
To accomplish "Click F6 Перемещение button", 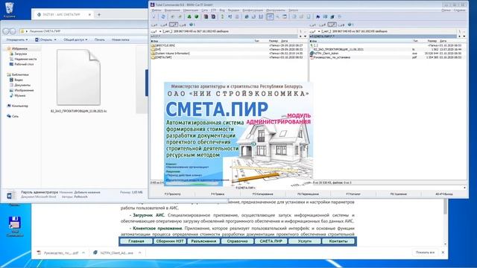I will coord(308,194).
